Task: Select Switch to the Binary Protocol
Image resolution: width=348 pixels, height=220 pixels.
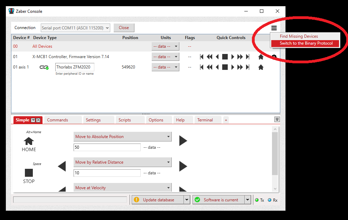Action: 306,43
